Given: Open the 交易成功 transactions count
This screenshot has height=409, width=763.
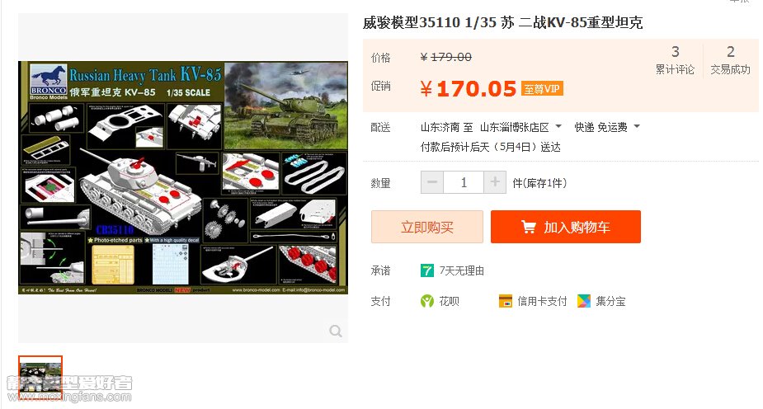Looking at the screenshot, I should click(x=730, y=60).
